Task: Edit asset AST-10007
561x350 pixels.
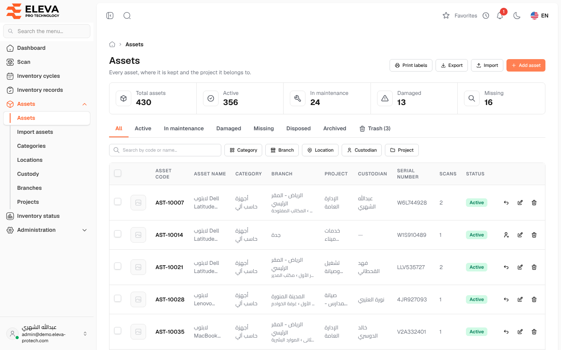Action: pyautogui.click(x=520, y=203)
